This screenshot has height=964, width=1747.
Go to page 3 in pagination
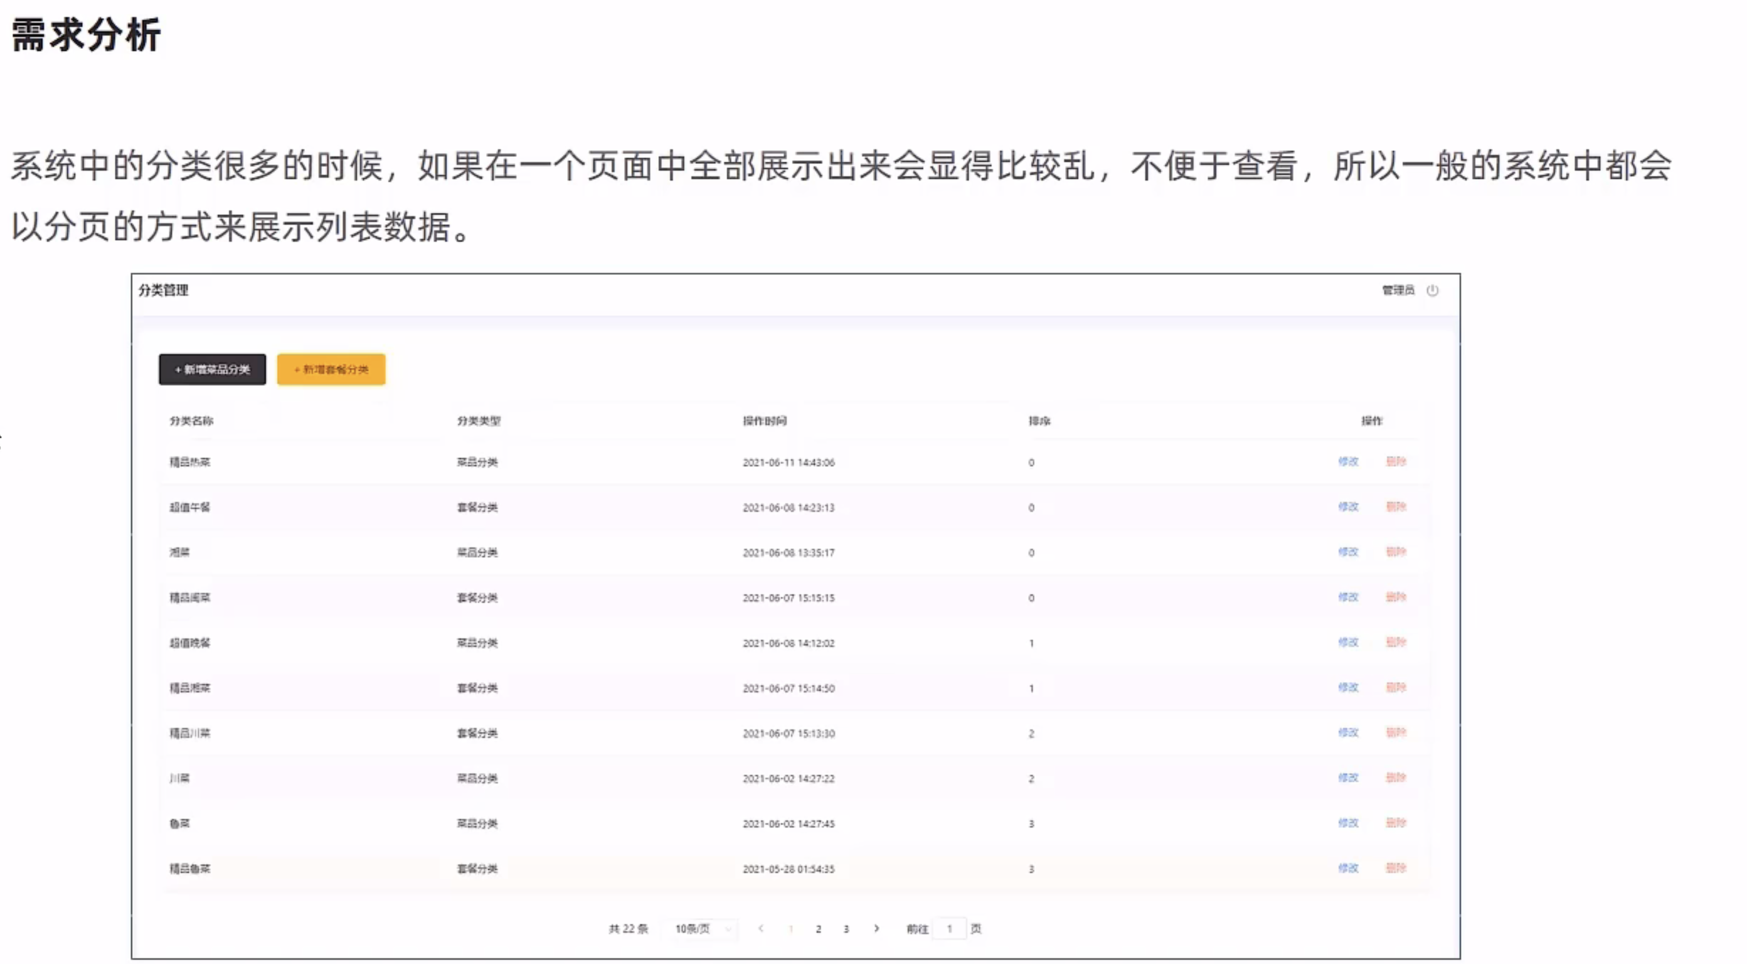[x=846, y=928]
